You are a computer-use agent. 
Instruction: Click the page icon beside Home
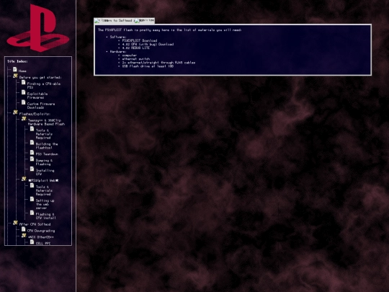coord(15,69)
